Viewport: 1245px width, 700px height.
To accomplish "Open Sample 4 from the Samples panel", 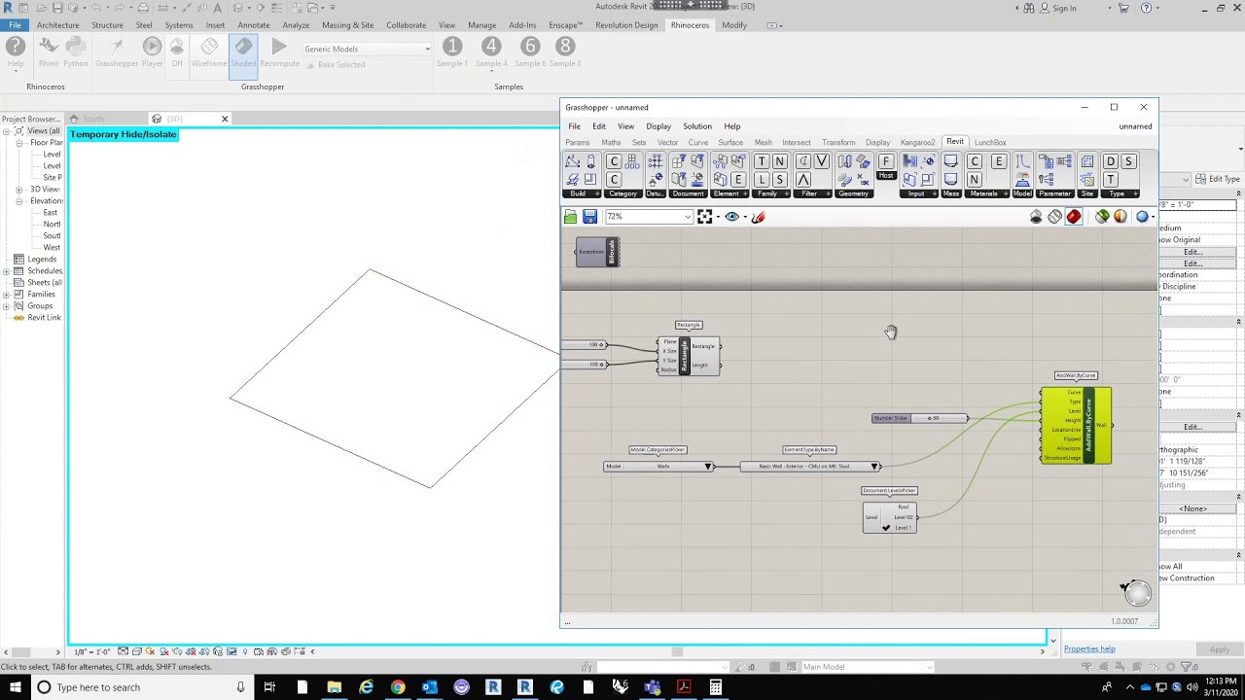I will [491, 52].
